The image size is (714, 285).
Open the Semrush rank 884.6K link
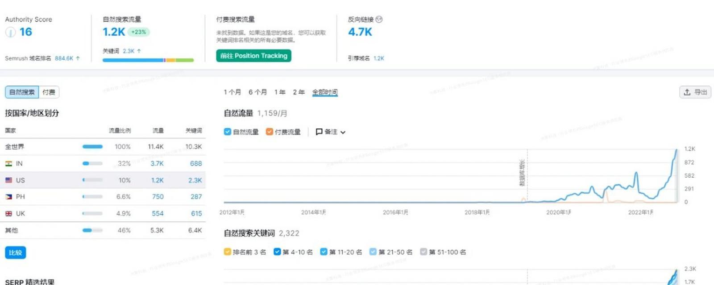pyautogui.click(x=64, y=58)
